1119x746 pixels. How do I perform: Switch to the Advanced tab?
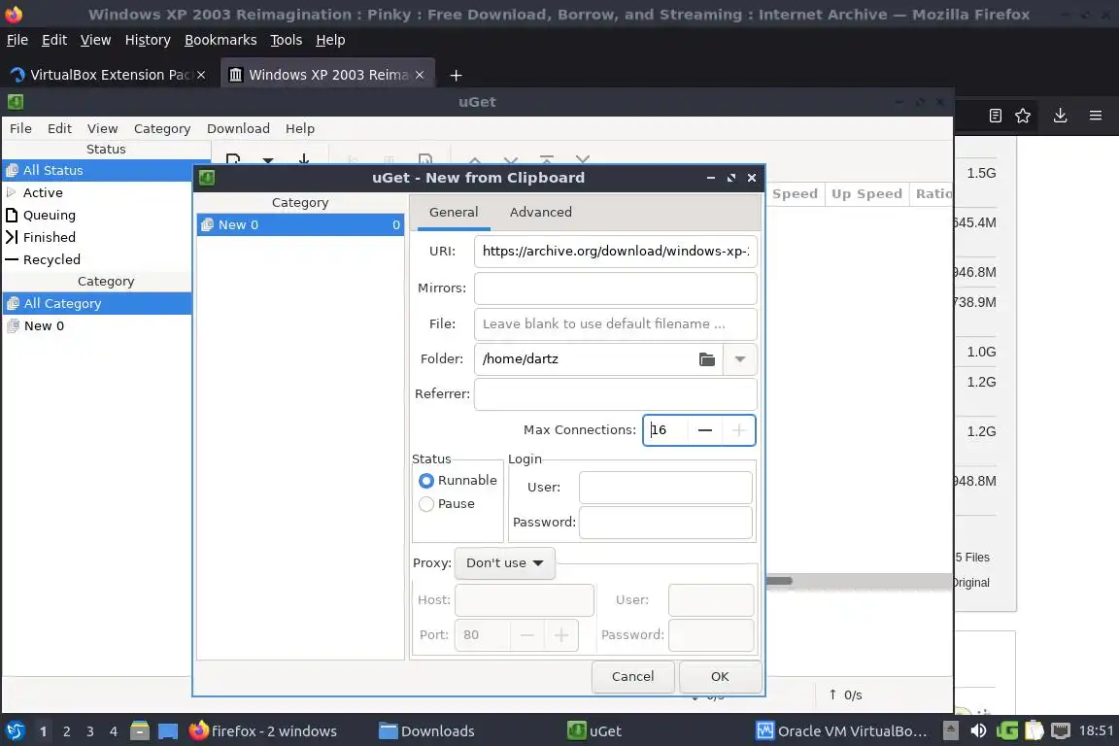click(540, 212)
